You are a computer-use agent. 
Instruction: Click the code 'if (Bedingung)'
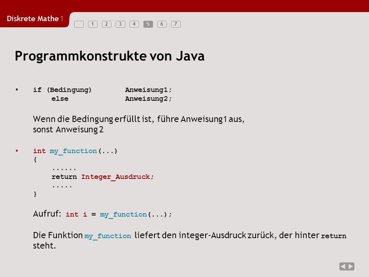pyautogui.click(x=62, y=90)
